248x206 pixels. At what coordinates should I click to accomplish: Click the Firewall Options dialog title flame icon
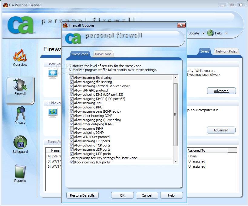(x=65, y=25)
